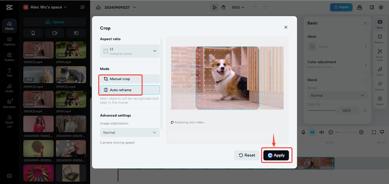The height and width of the screenshot is (184, 389).
Task: Switch to the Speed tab
Action: pyautogui.click(x=380, y=101)
